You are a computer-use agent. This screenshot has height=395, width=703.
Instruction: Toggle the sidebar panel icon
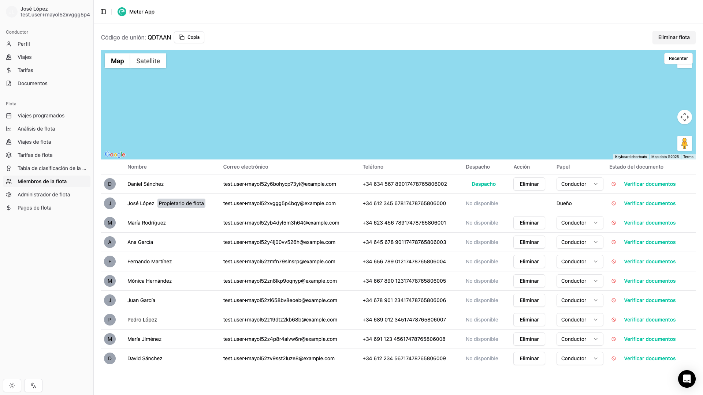click(x=103, y=12)
